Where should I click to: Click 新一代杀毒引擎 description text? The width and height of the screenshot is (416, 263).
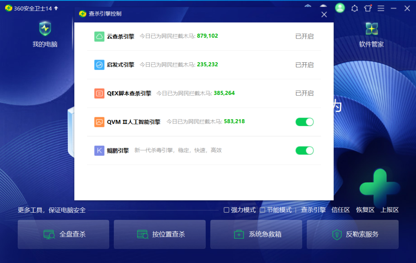coord(178,150)
